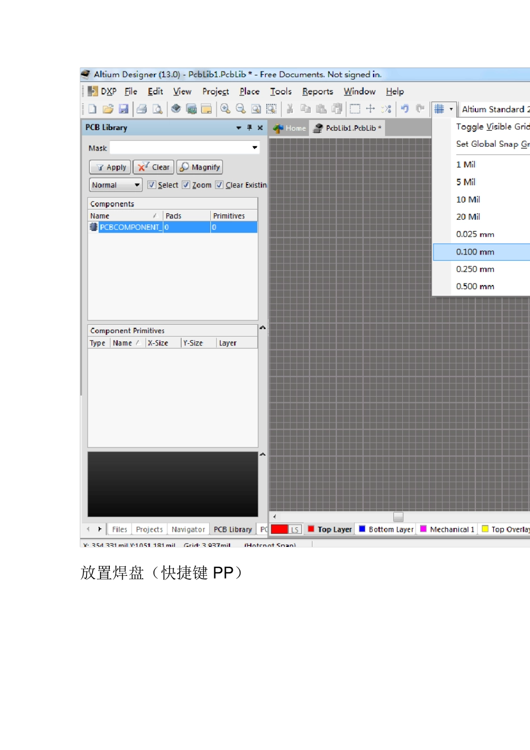Click the Clear filter button
530x750 pixels.
[153, 167]
